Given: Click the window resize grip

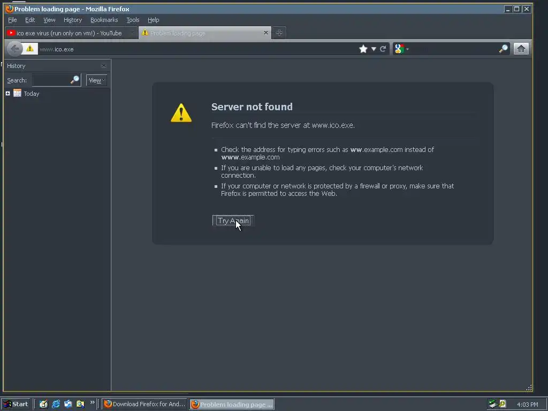Looking at the screenshot, I should [x=529, y=387].
